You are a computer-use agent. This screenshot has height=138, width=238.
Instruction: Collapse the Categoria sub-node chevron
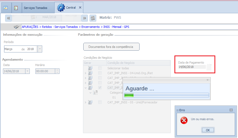tap(90, 93)
